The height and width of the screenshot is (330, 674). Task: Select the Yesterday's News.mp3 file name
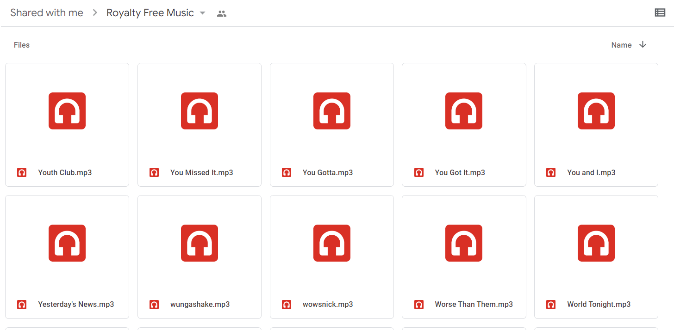point(76,305)
